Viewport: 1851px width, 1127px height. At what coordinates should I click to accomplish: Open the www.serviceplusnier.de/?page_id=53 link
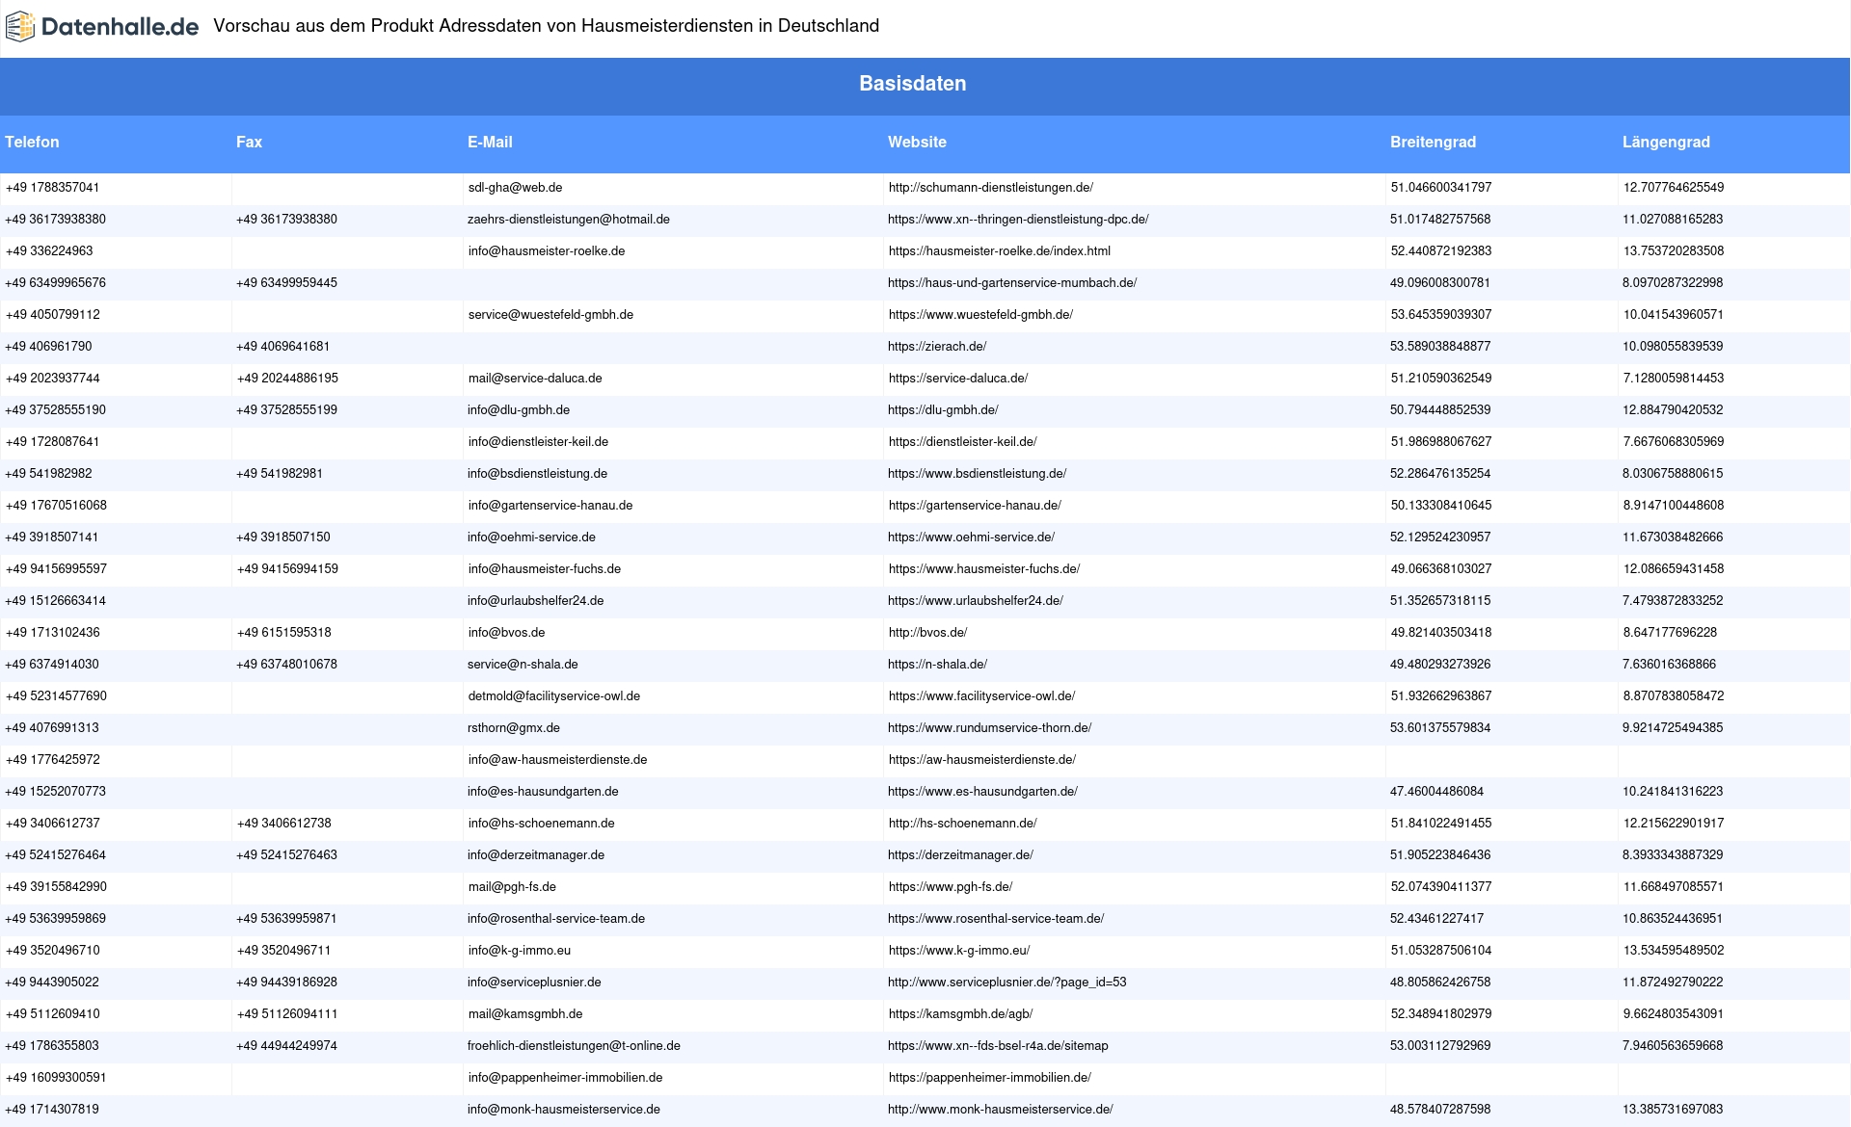tap(1007, 983)
